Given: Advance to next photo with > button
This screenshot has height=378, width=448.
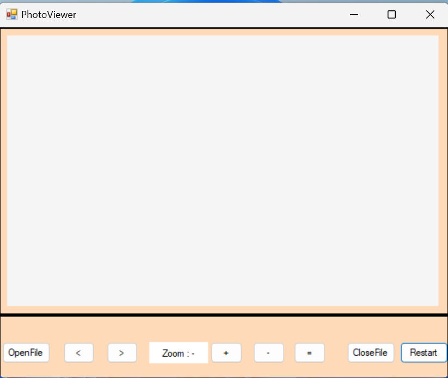Looking at the screenshot, I should pyautogui.click(x=122, y=353).
